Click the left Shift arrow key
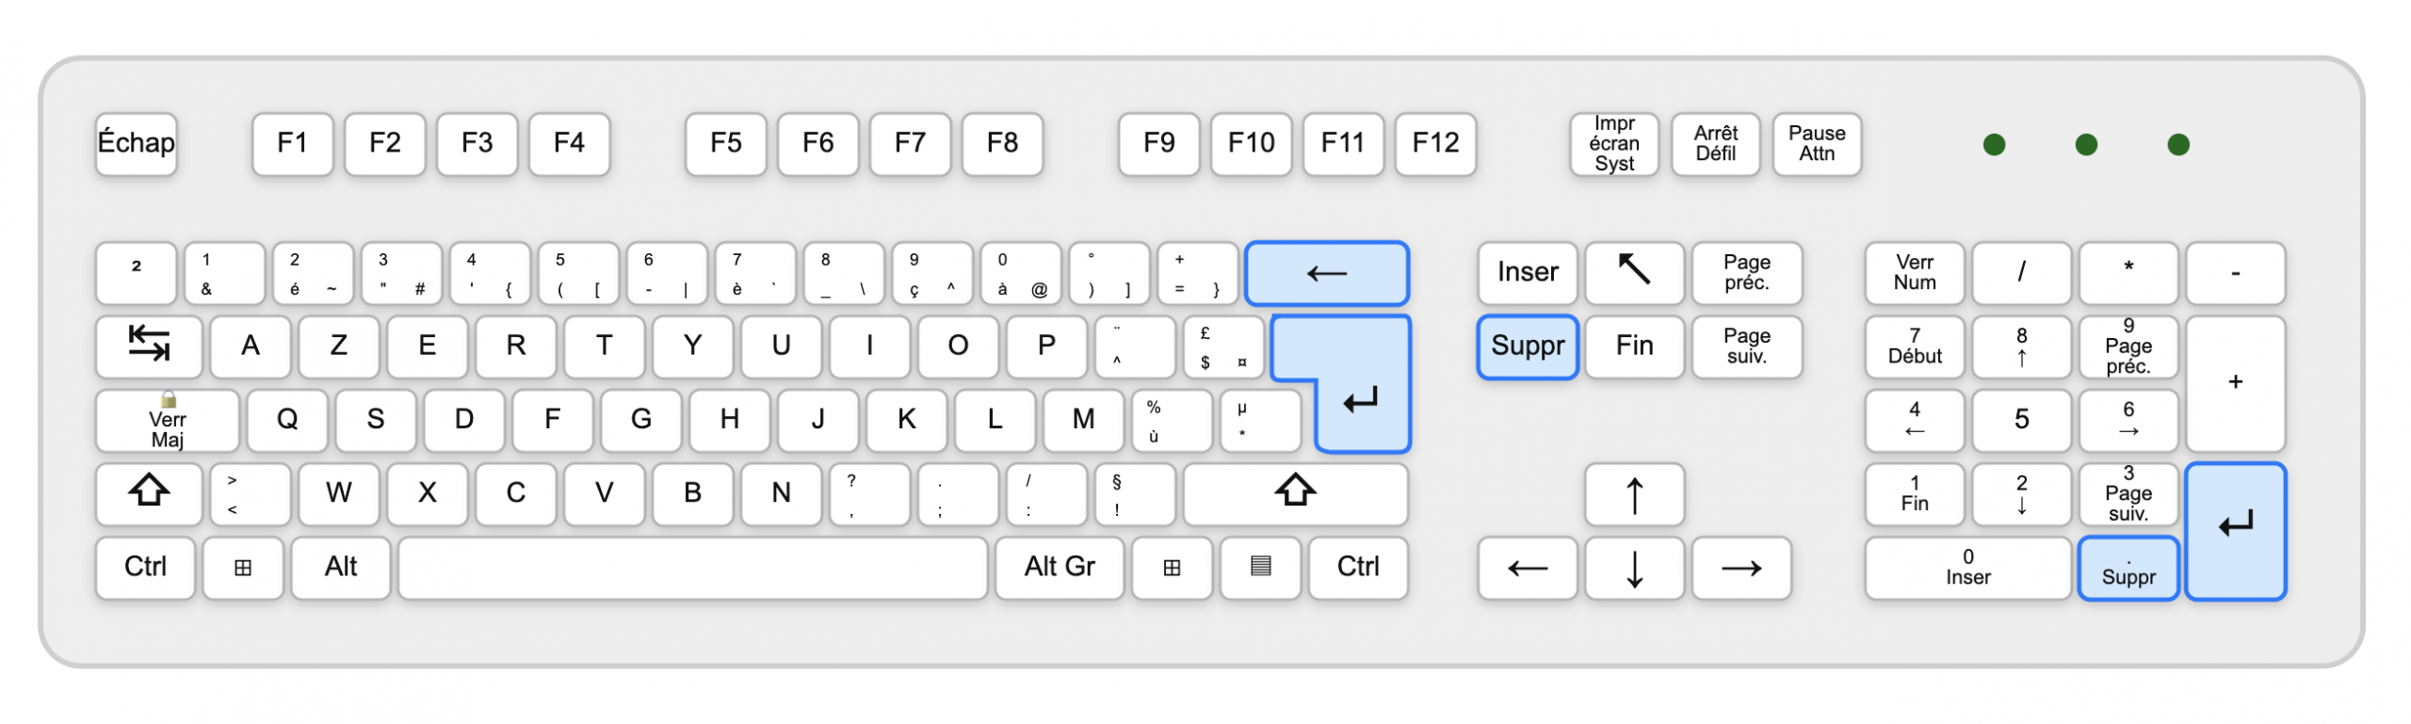 click(x=149, y=493)
